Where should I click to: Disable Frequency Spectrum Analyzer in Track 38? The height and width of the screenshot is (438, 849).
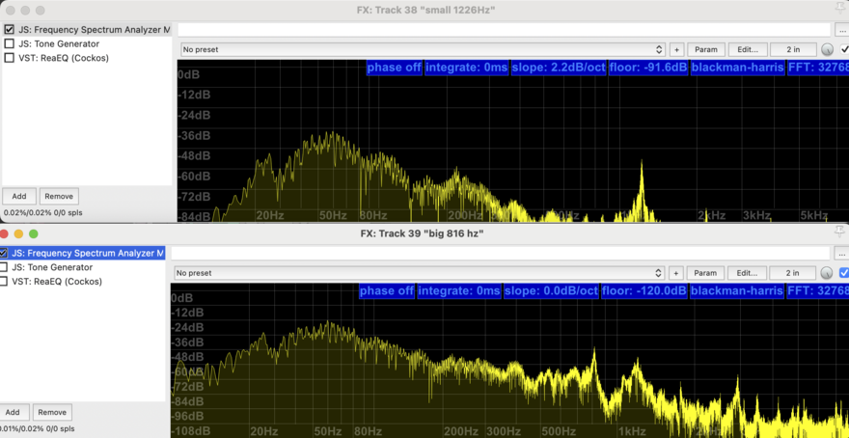tap(10, 30)
